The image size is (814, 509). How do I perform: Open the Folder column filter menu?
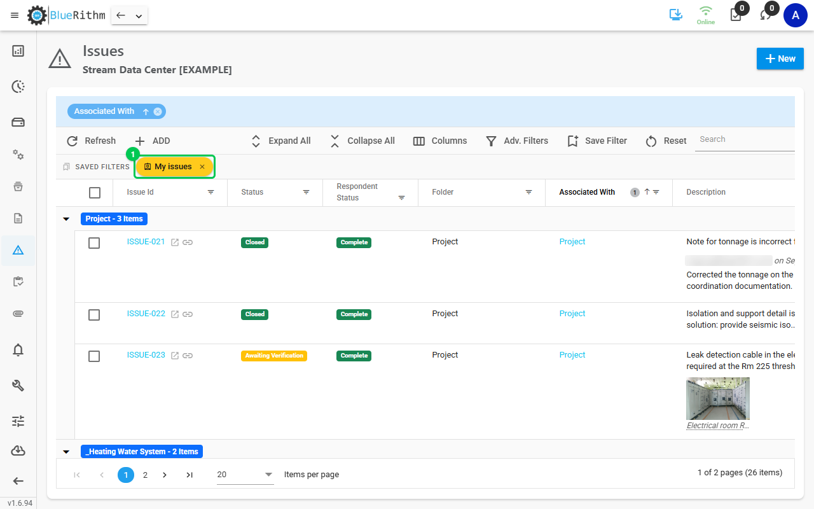pos(528,192)
